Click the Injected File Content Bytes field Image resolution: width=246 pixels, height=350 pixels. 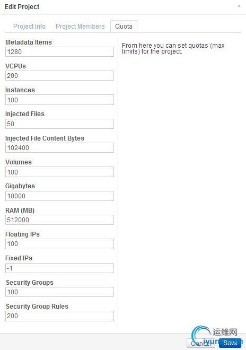(59, 147)
